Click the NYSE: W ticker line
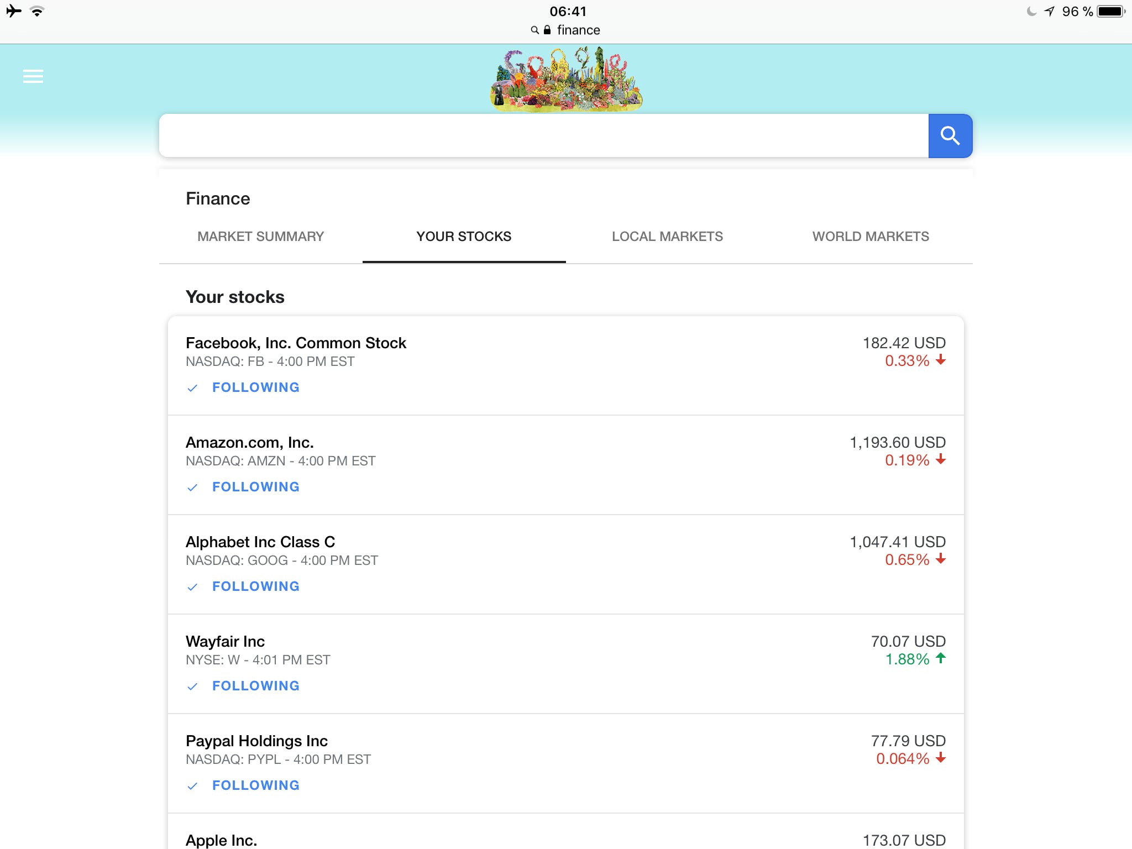Image resolution: width=1132 pixels, height=849 pixels. [258, 660]
